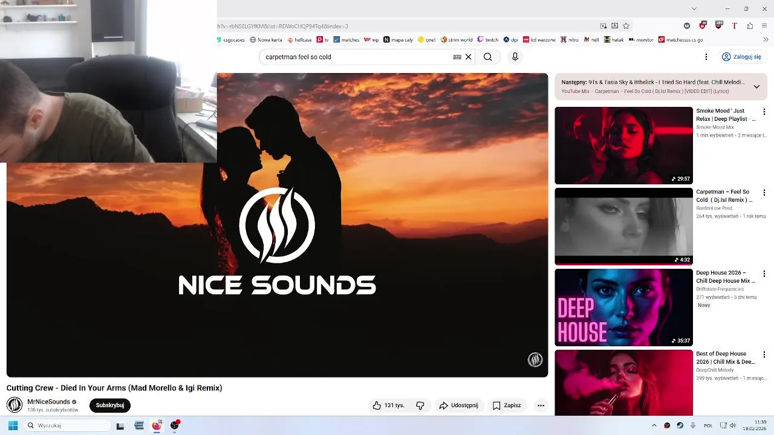Open the twitch bookmark
Viewport: 774px width, 435px height.
point(488,40)
